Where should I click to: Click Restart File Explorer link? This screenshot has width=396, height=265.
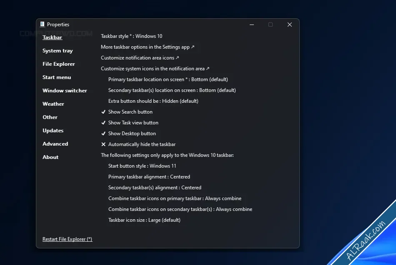[x=68, y=239]
